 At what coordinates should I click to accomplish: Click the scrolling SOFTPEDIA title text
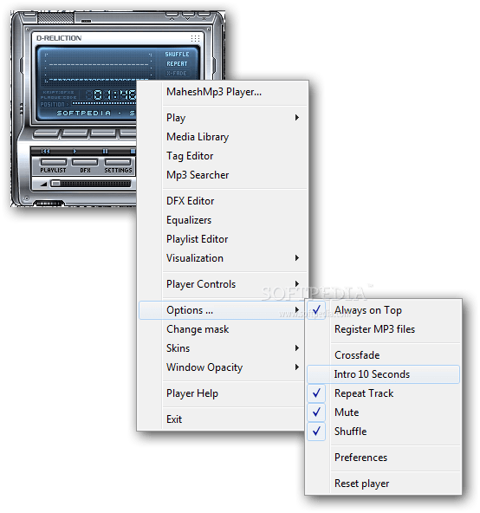[96, 114]
